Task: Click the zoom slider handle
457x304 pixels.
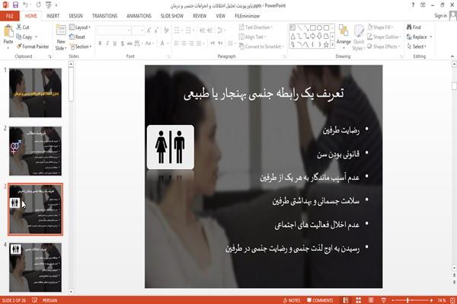Action: [407, 300]
